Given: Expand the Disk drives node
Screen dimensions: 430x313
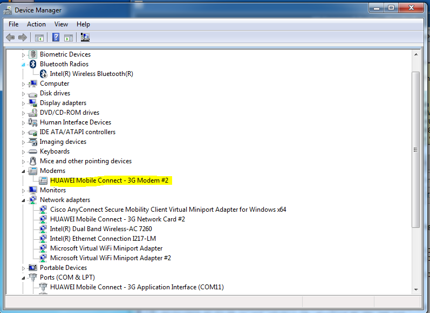Looking at the screenshot, I should coord(23,94).
